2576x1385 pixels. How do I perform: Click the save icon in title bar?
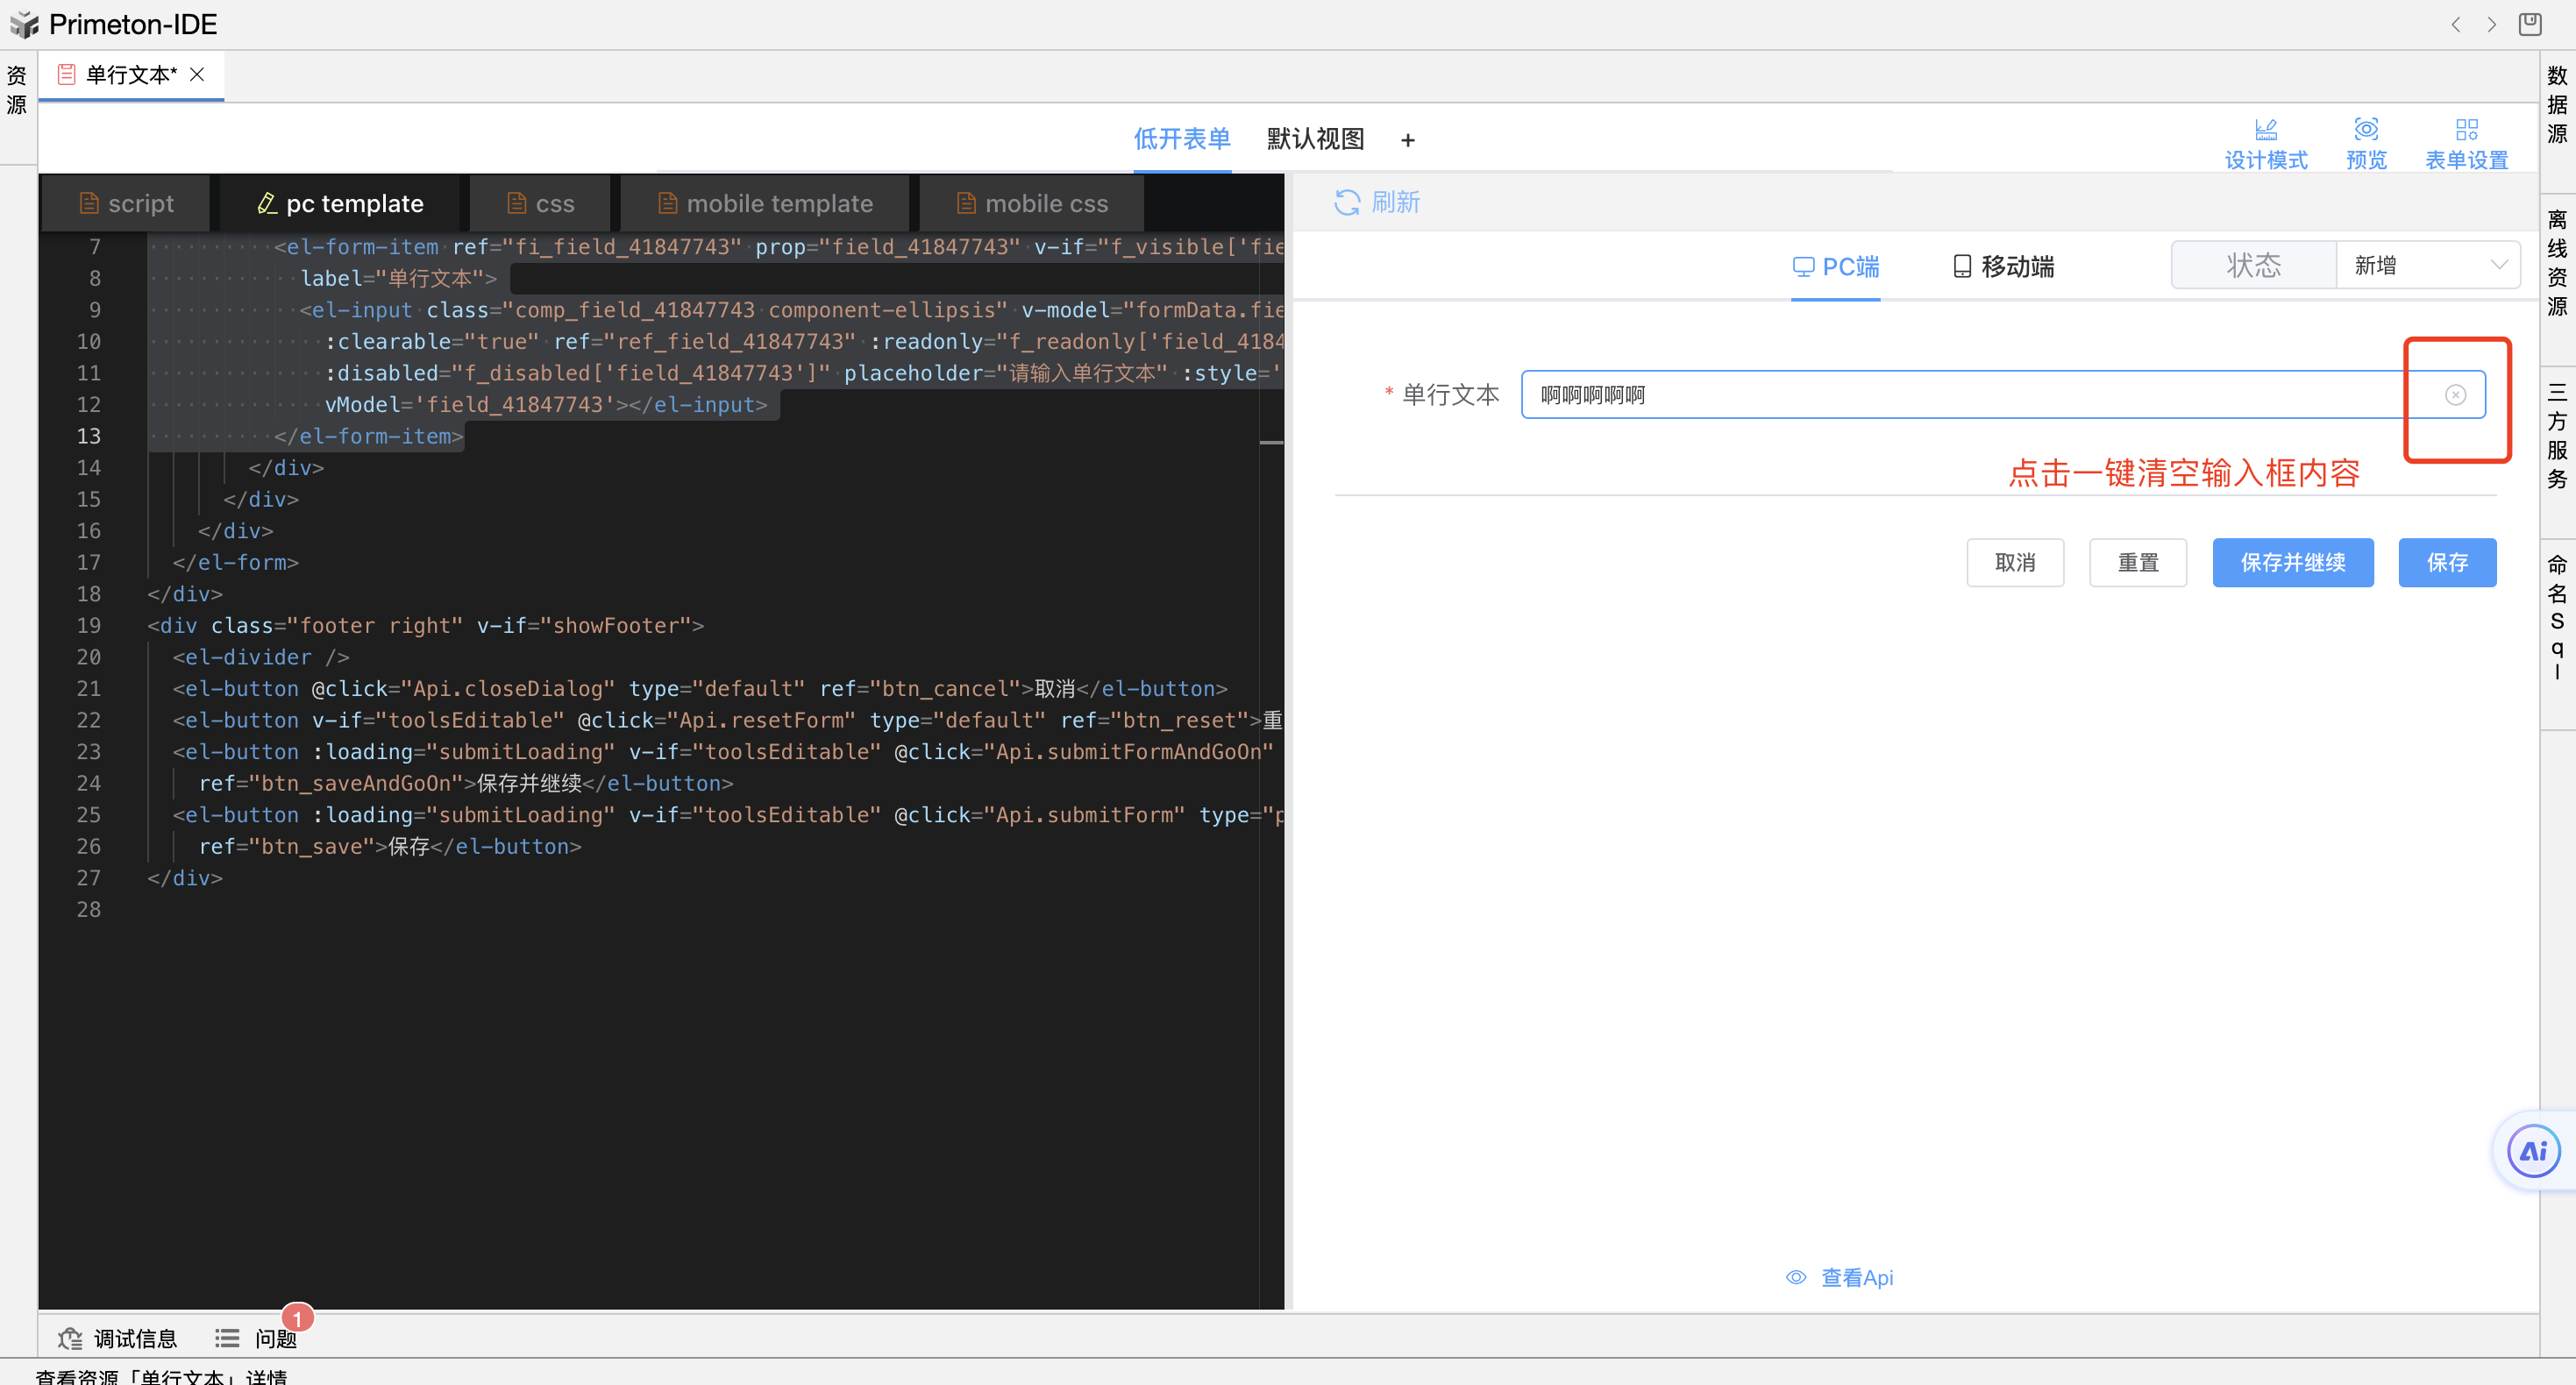pos(2530,24)
